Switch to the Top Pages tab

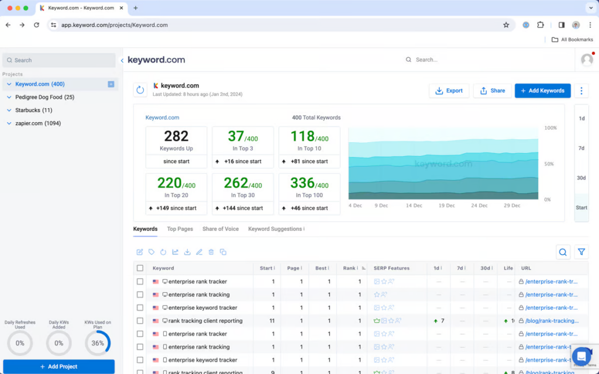[x=180, y=229]
